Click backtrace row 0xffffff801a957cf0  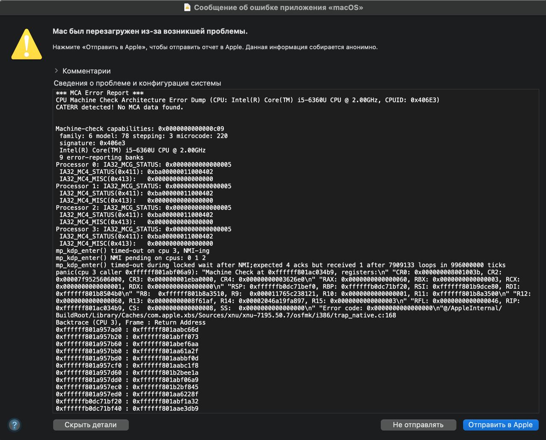127,365
